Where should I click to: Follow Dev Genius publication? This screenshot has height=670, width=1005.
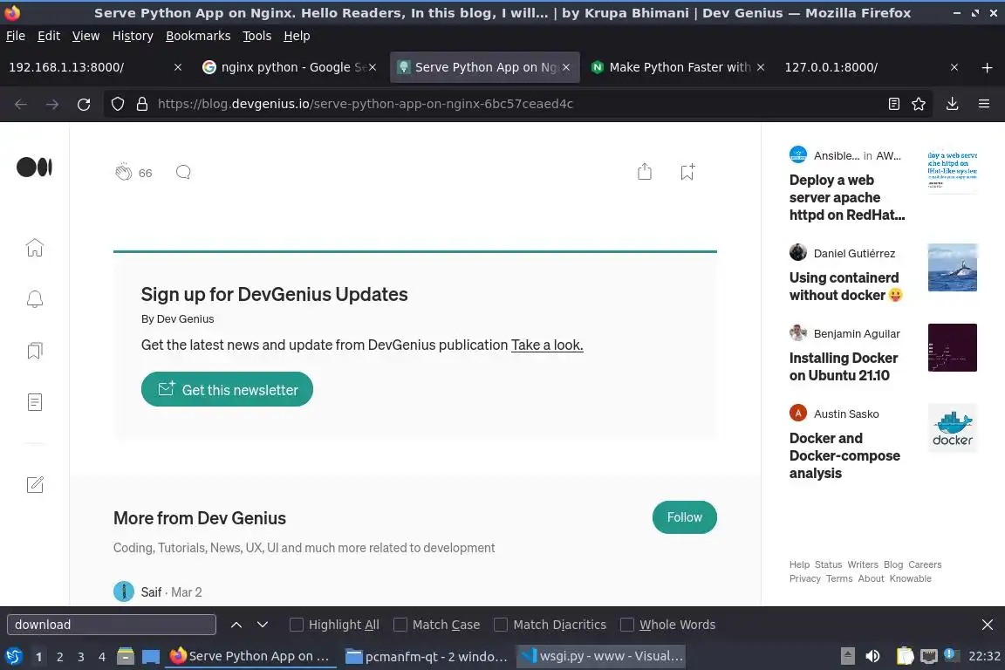685,517
